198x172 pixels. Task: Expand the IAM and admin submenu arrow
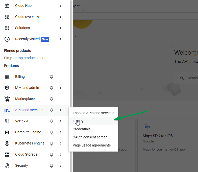[61, 88]
